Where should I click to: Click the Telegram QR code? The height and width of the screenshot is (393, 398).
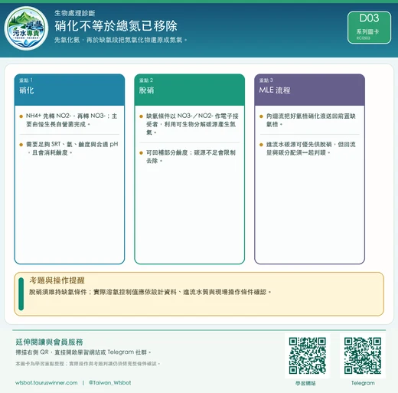[x=363, y=355]
